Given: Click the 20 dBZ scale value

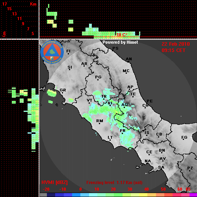Looking at the screenshot, I should (113, 189).
